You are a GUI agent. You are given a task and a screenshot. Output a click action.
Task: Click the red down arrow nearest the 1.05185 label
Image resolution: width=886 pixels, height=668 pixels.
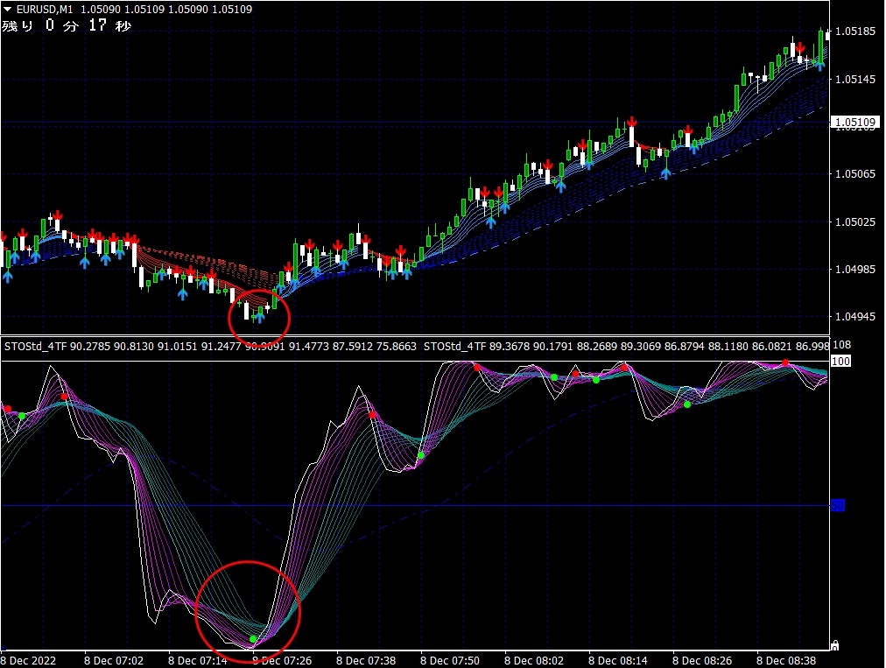point(800,47)
